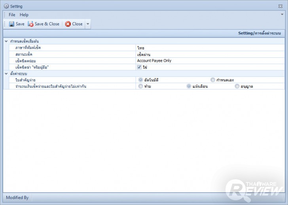288x205 pixels.
Task: Click the ใบสำคัญจ่าย row label
Action: 25,80
